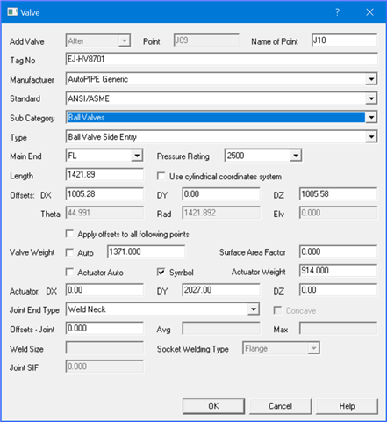Click the Offsets DY field 0.00
The image size is (387, 422).
tap(221, 194)
